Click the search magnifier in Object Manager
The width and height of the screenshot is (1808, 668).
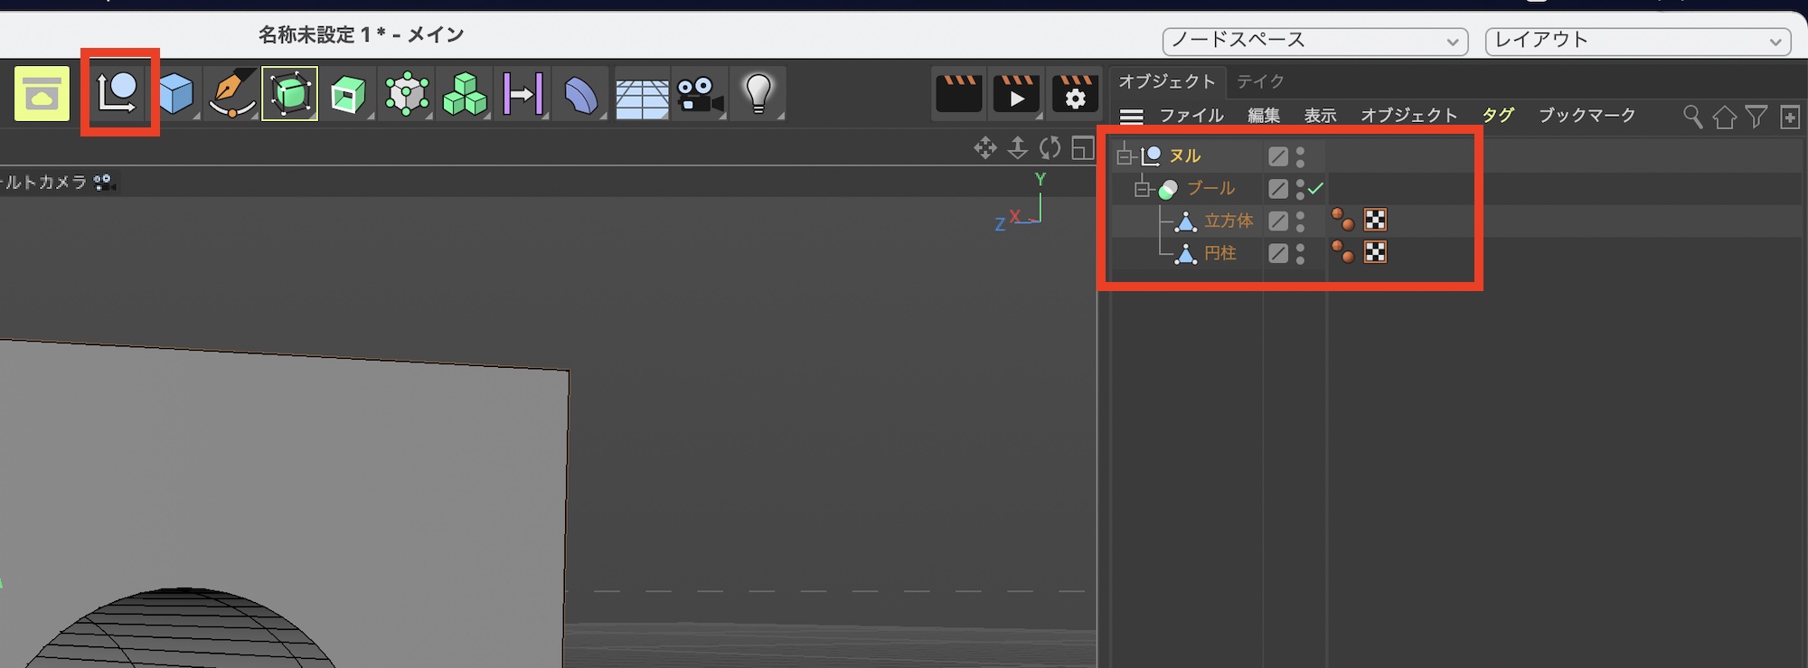pyautogui.click(x=1692, y=117)
